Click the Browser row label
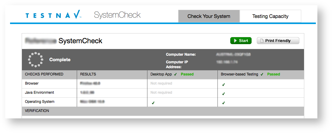 pos(32,83)
